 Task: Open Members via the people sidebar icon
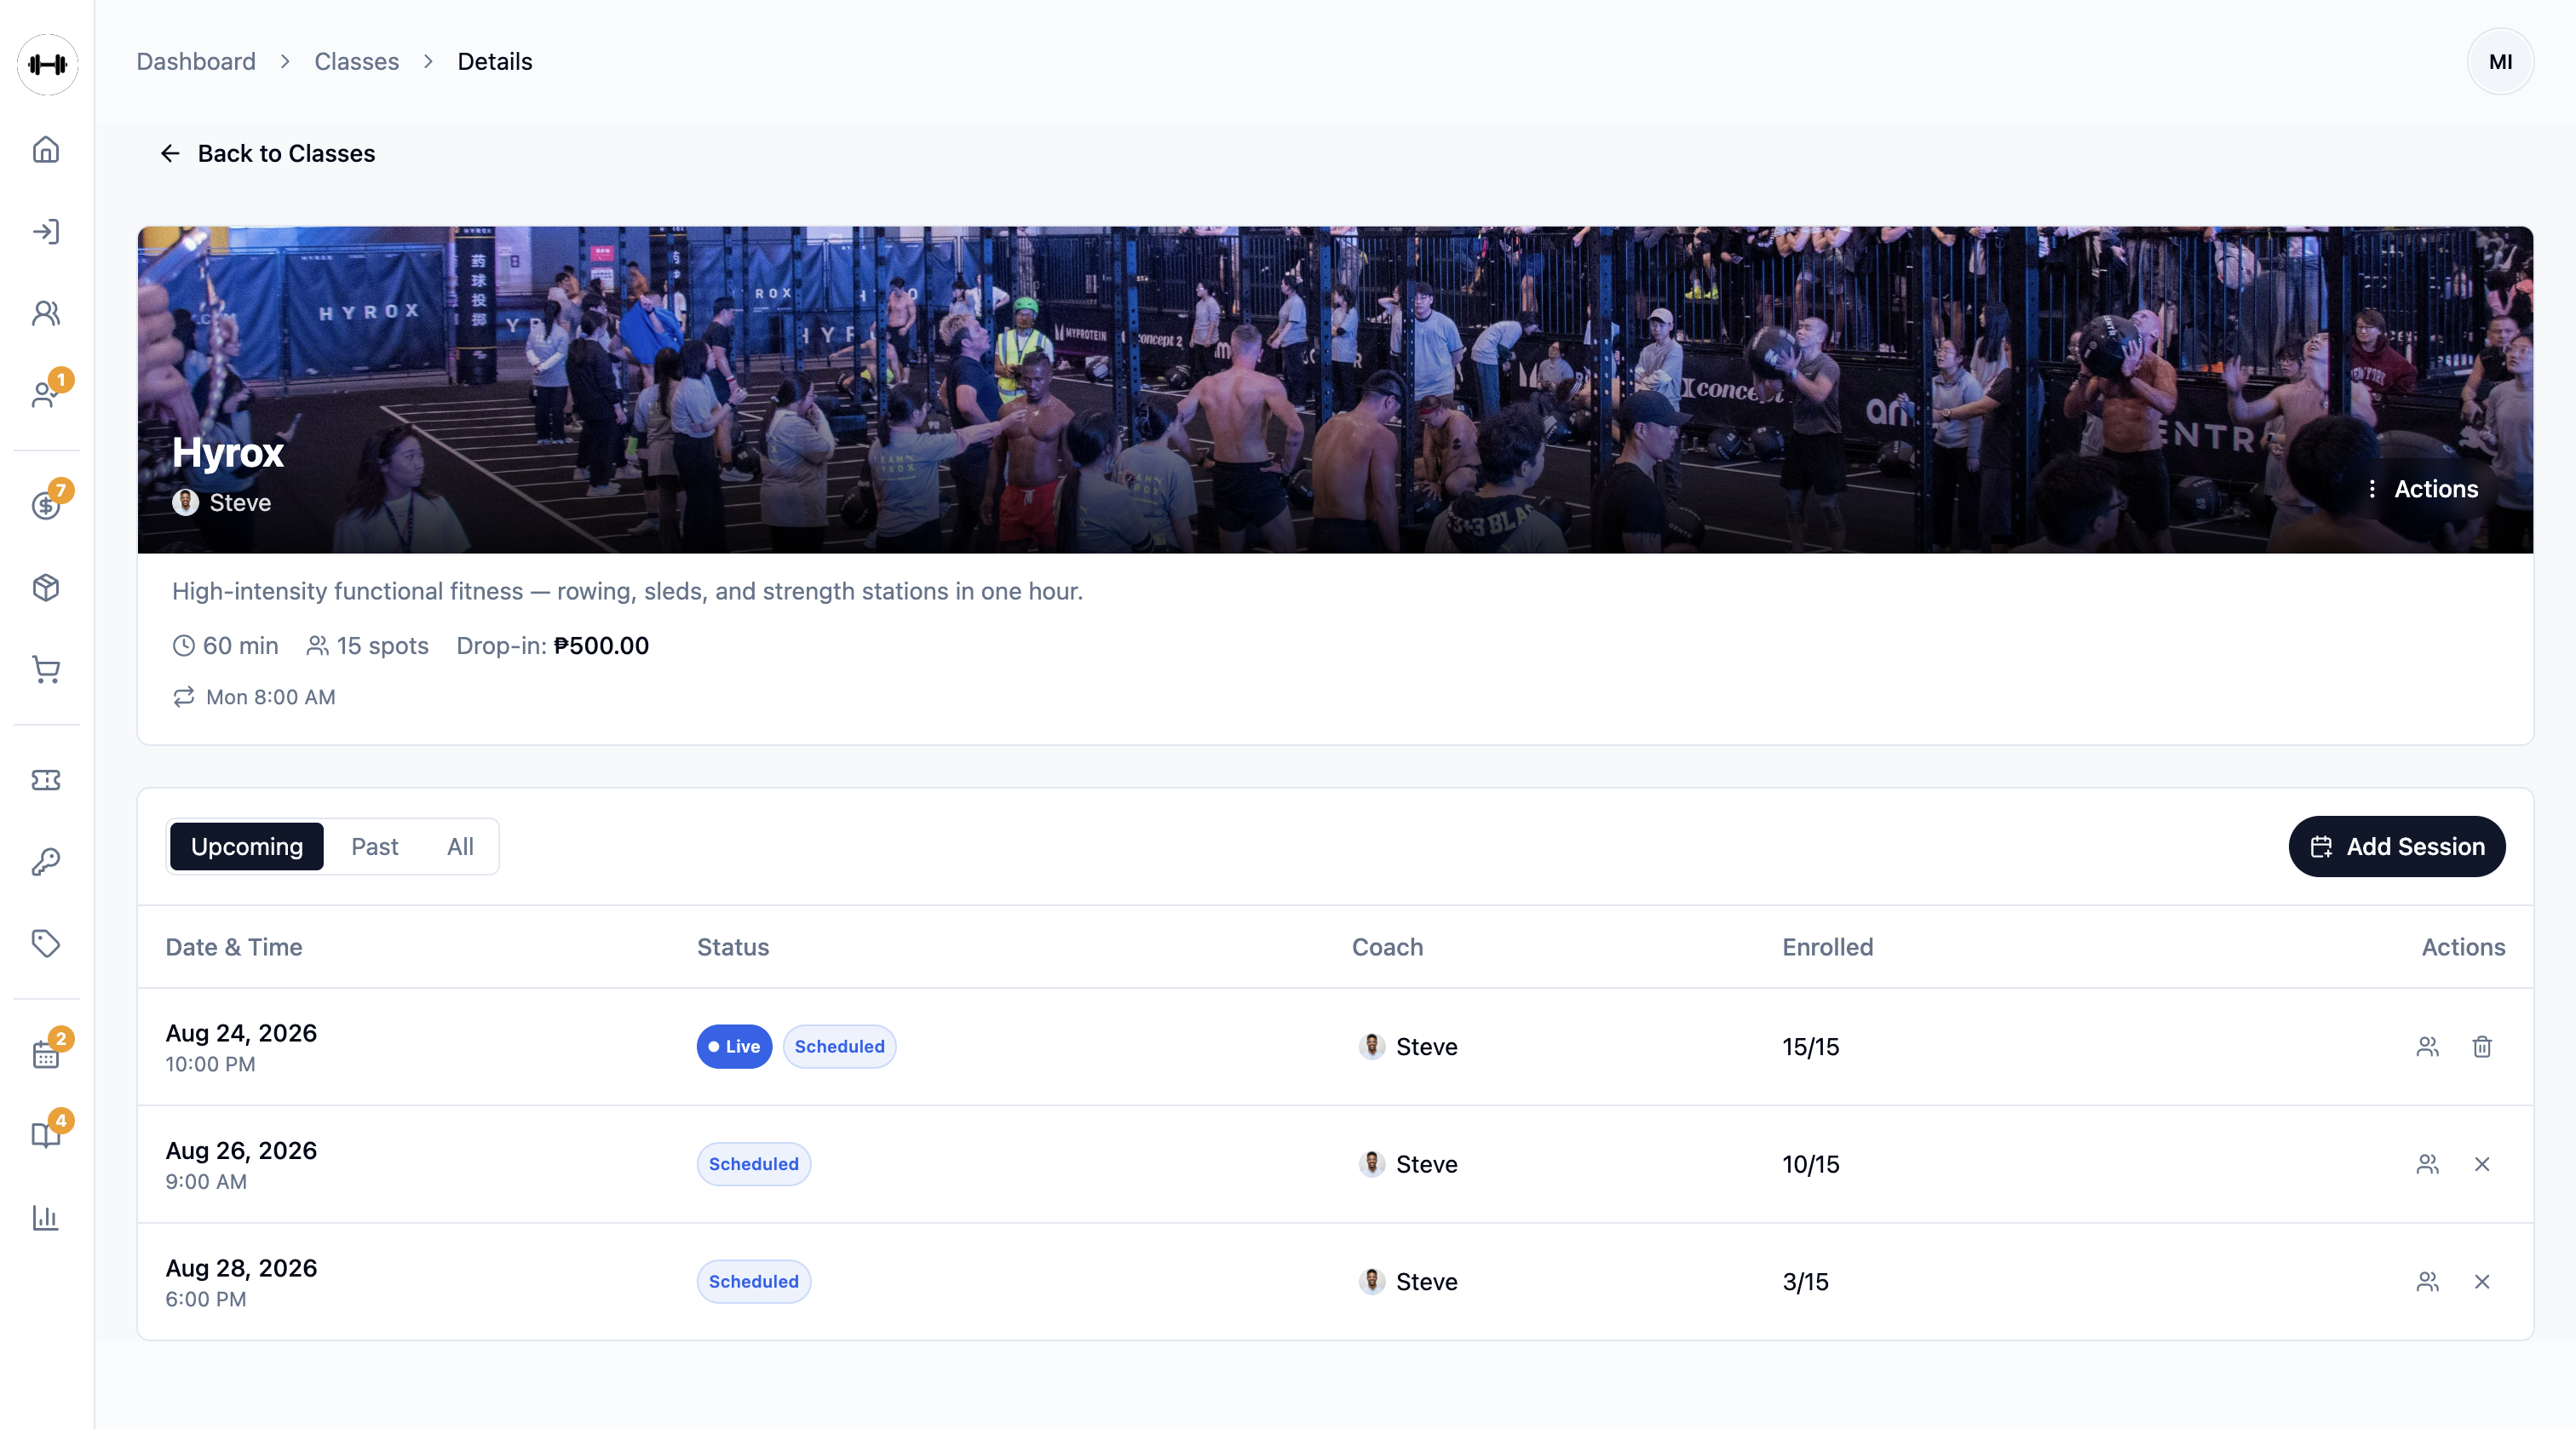pyautogui.click(x=46, y=314)
